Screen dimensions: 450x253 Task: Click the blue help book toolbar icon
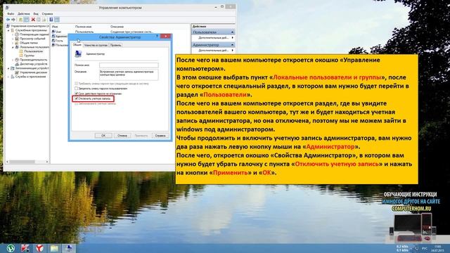51,20
